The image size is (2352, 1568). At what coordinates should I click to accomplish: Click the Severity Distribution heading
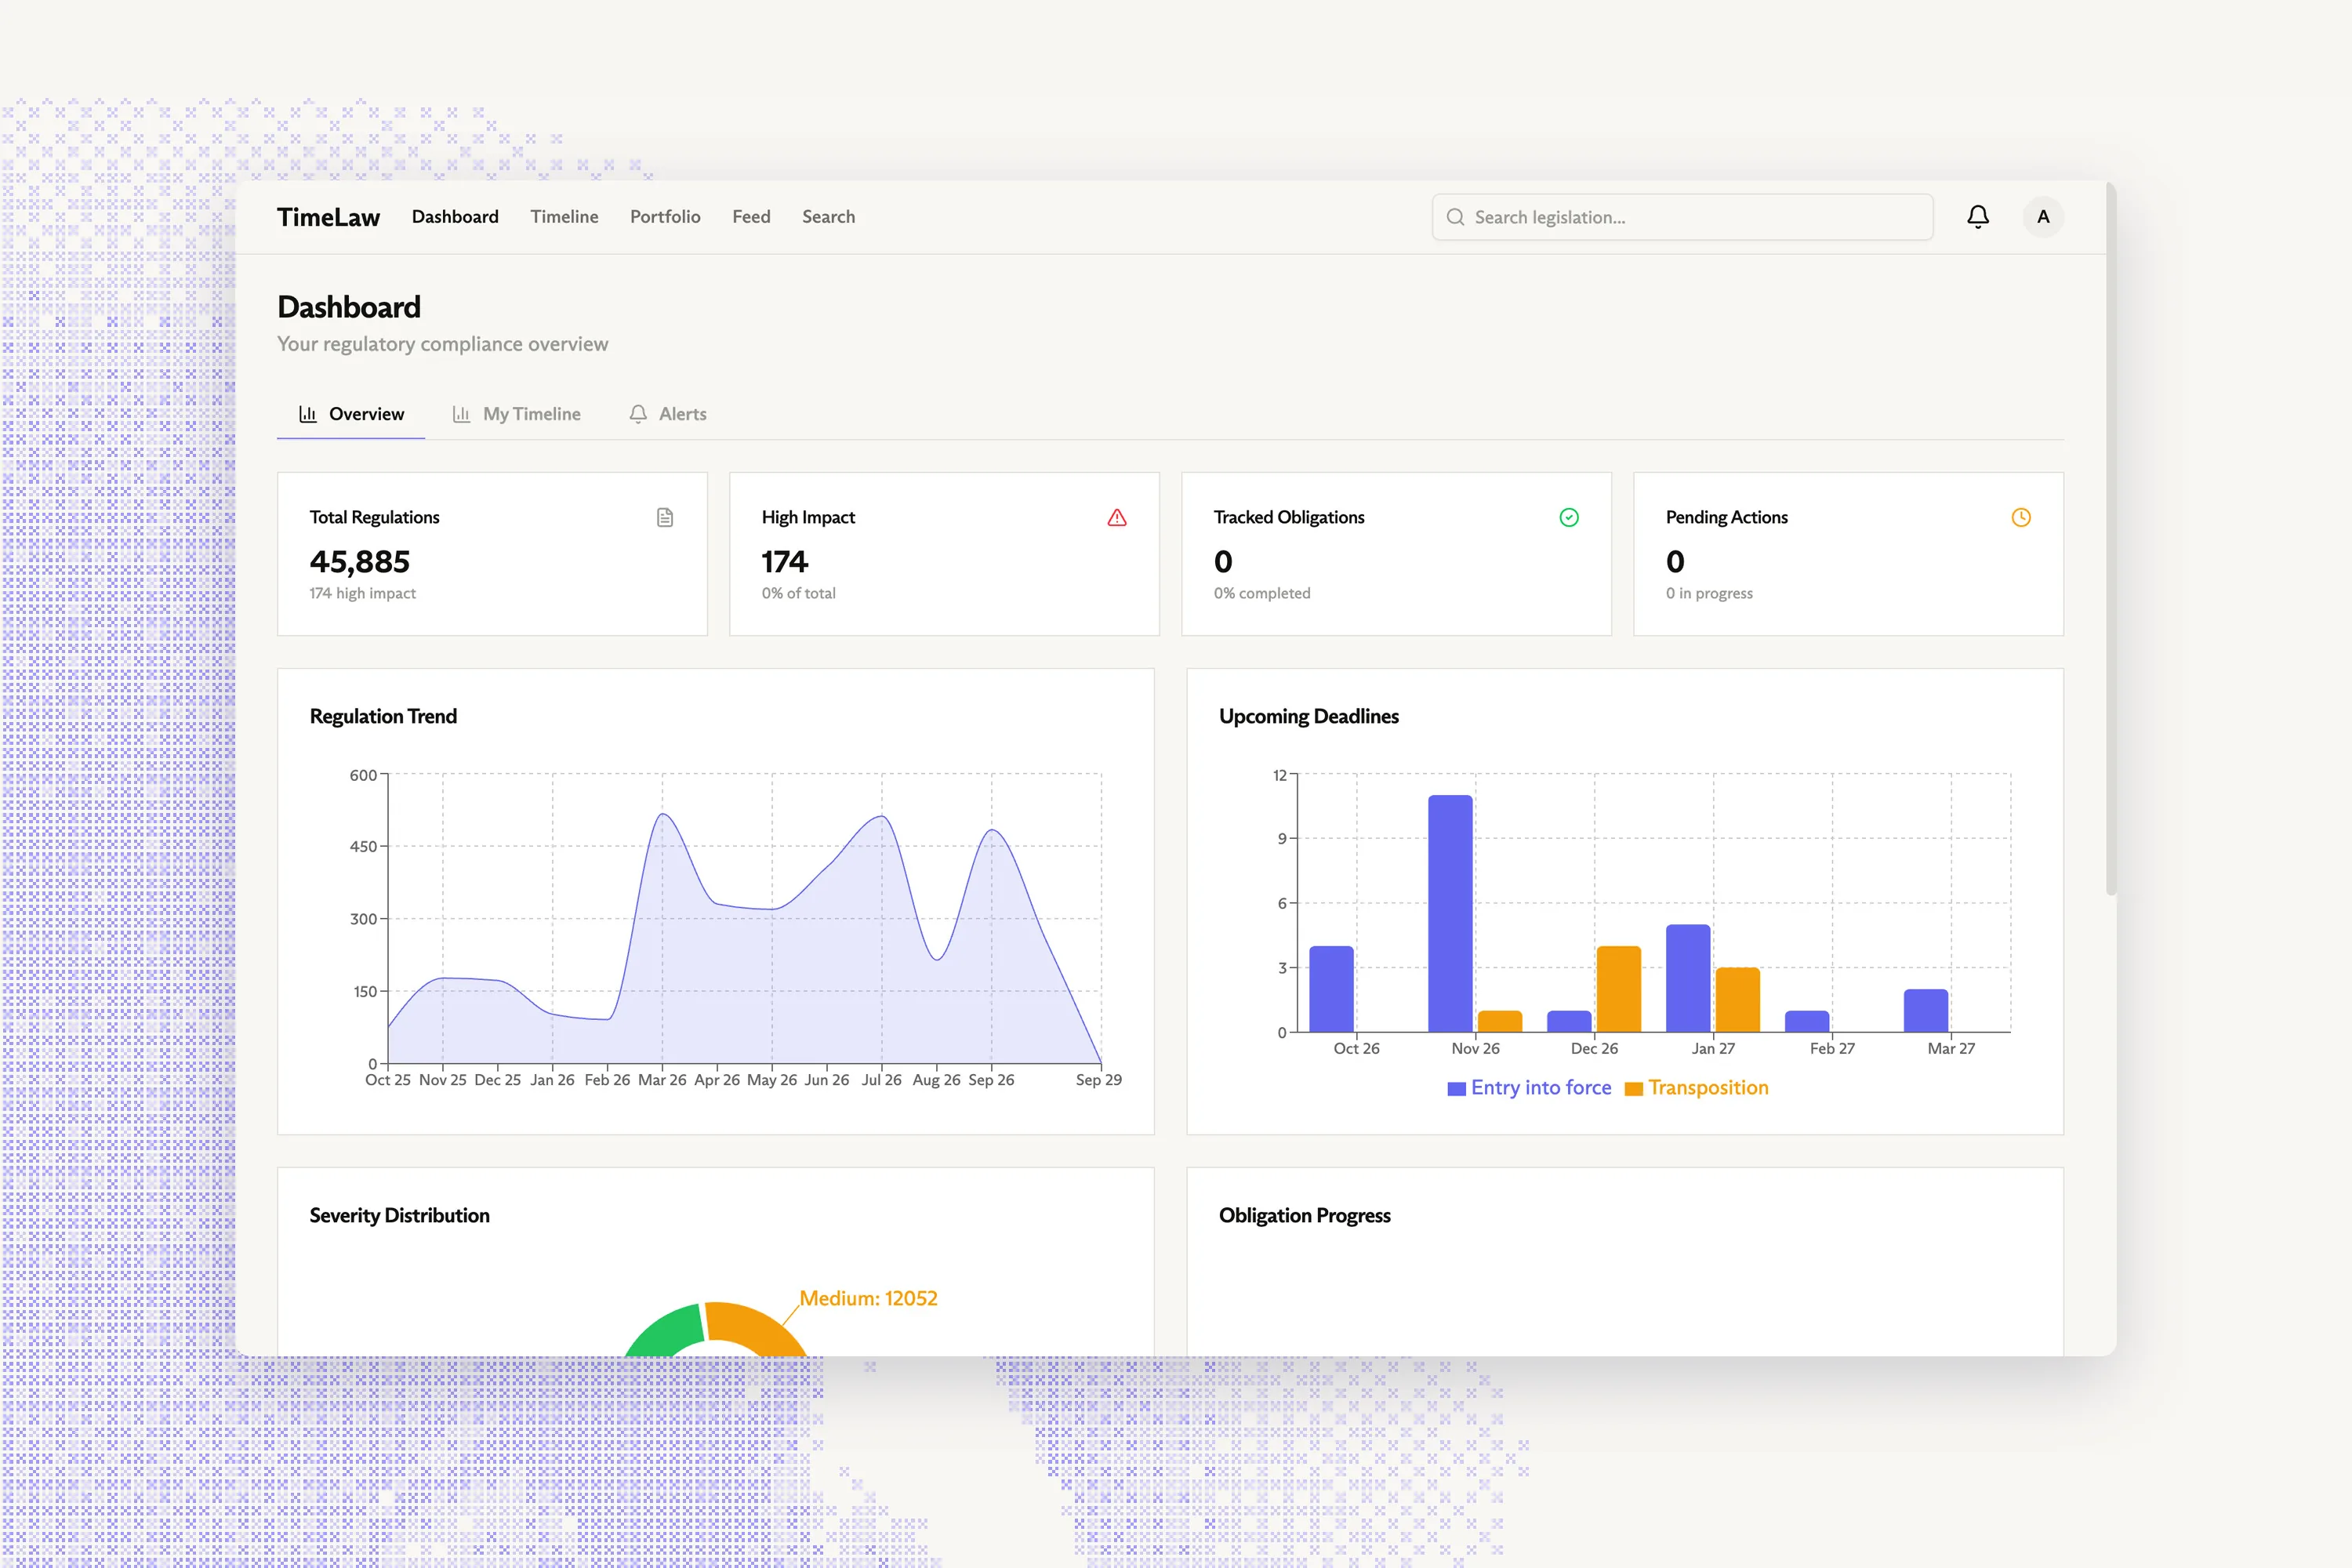coord(399,1215)
